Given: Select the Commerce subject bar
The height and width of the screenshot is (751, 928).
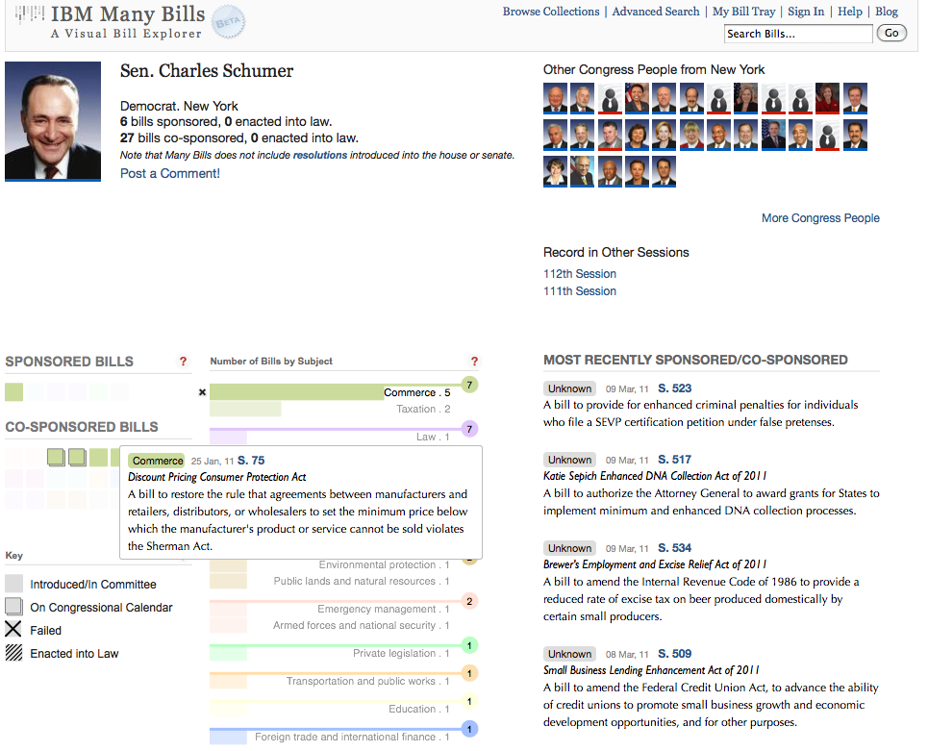Looking at the screenshot, I should (331, 392).
